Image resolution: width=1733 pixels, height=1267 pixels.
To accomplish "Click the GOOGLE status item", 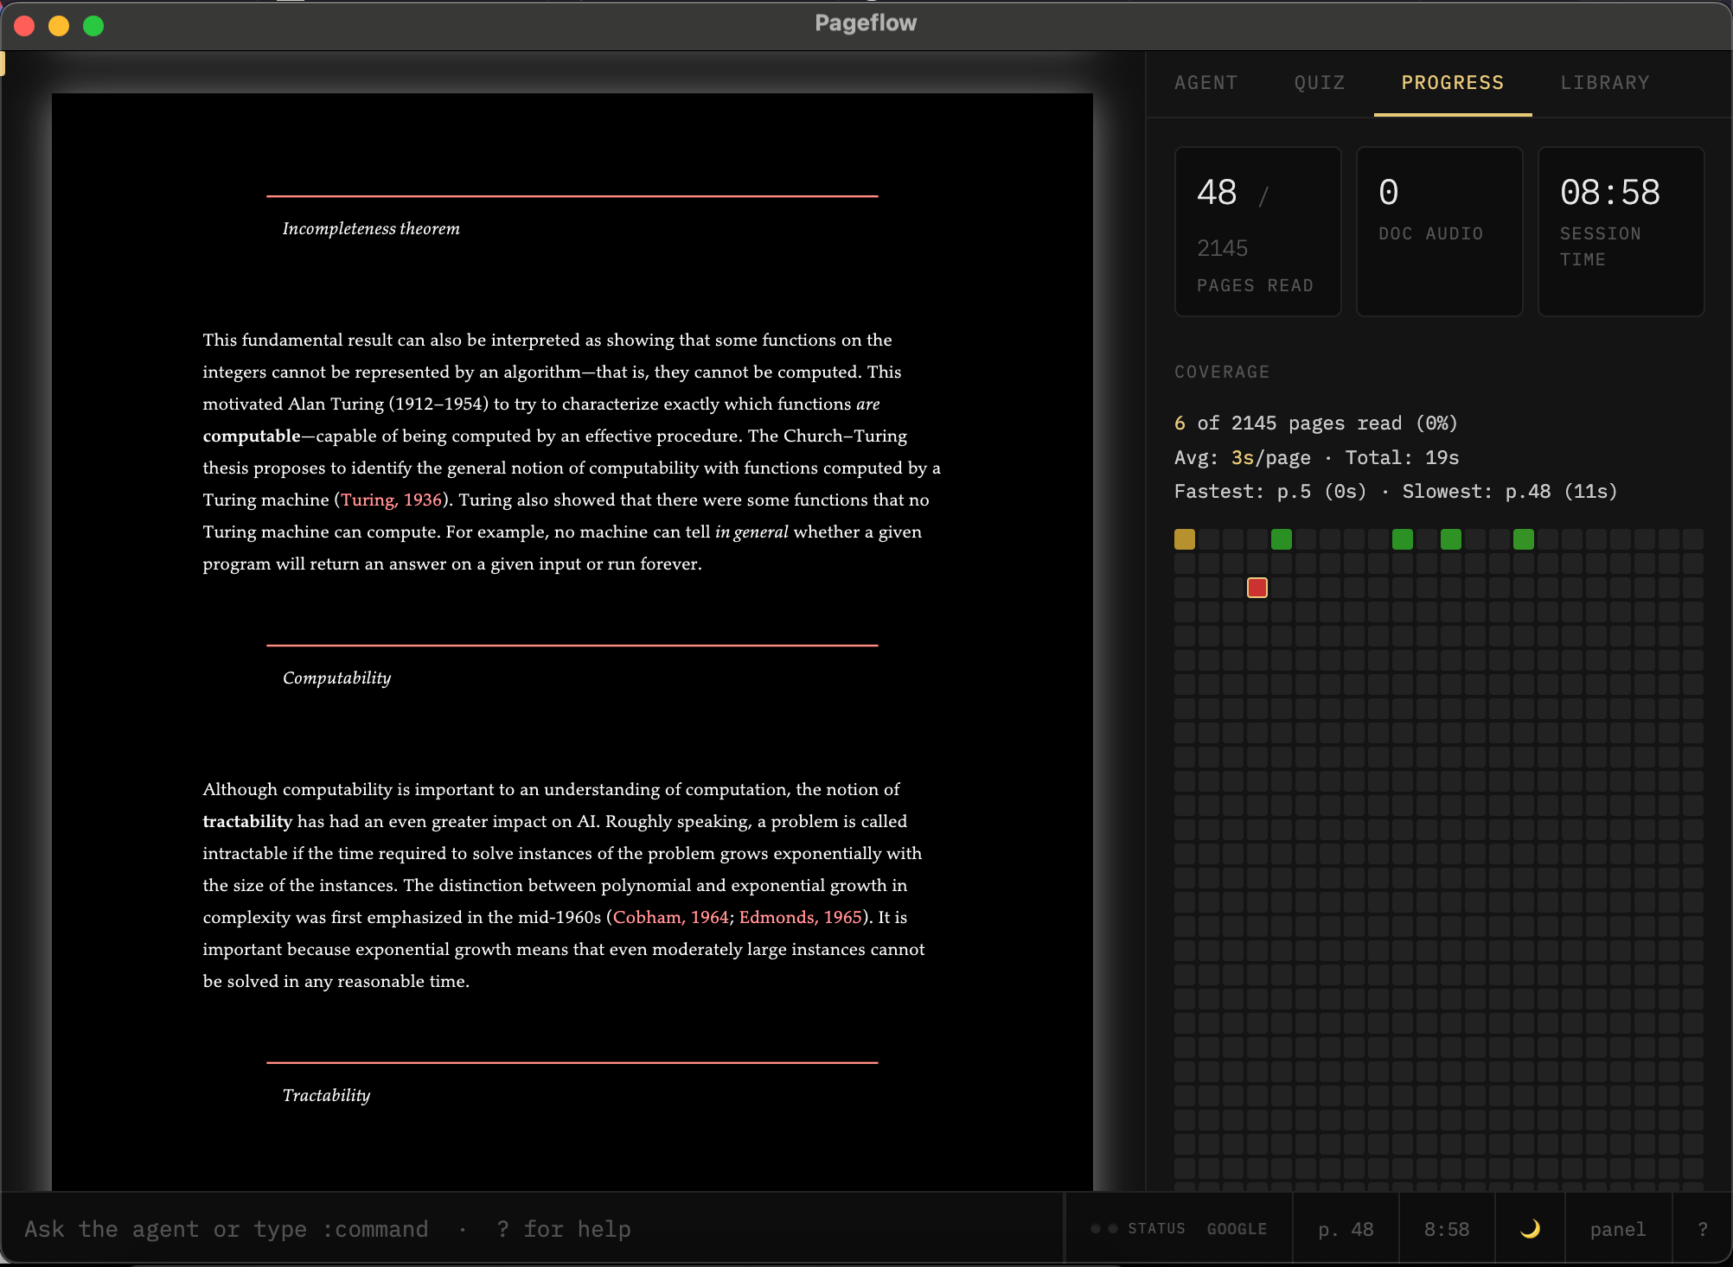I will click(x=1238, y=1228).
